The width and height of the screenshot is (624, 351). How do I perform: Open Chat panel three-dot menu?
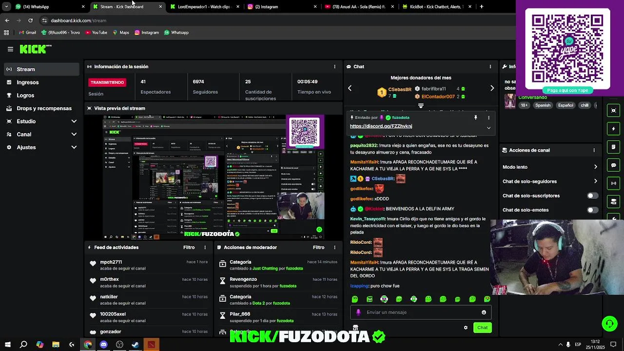point(490,67)
